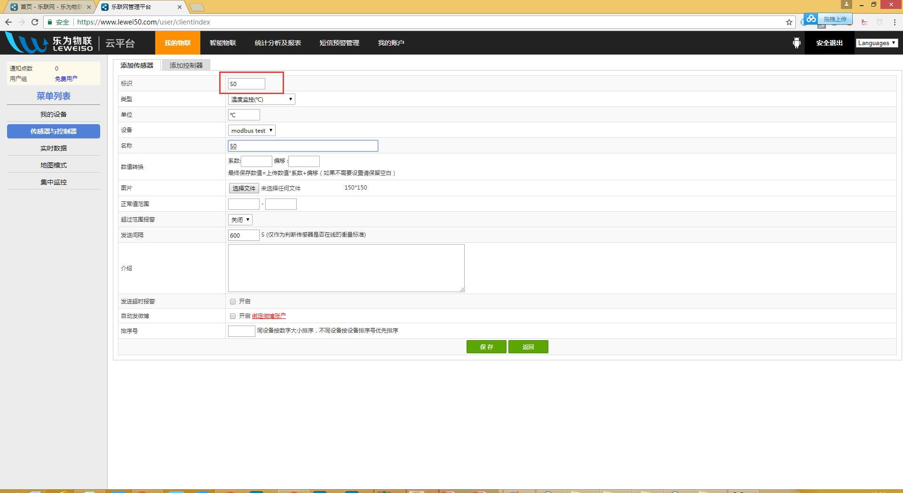Click the 返回 button
Screen dimensions: 903x493
coord(528,347)
